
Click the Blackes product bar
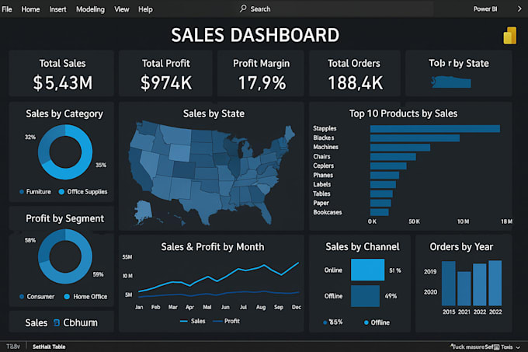point(415,138)
